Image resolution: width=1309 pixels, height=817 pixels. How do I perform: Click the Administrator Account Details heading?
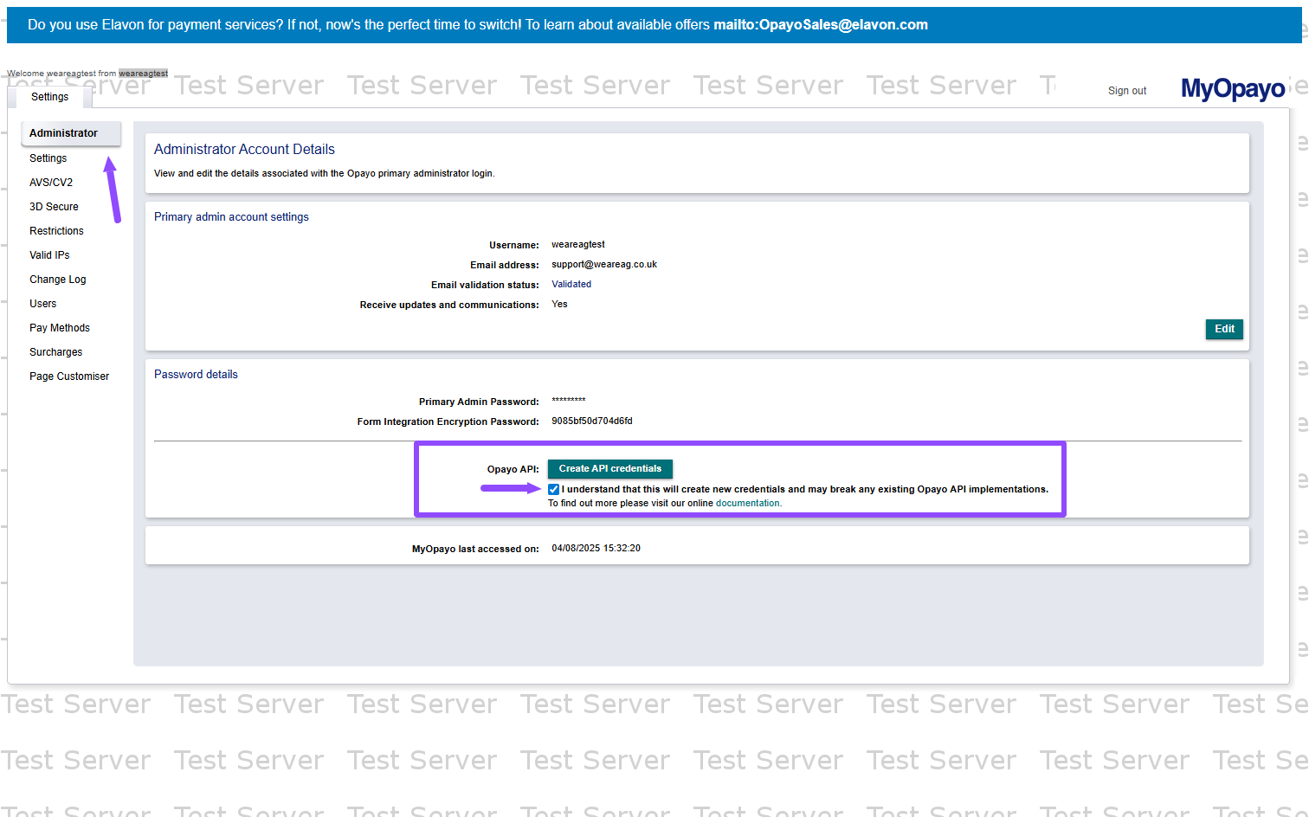(x=244, y=150)
